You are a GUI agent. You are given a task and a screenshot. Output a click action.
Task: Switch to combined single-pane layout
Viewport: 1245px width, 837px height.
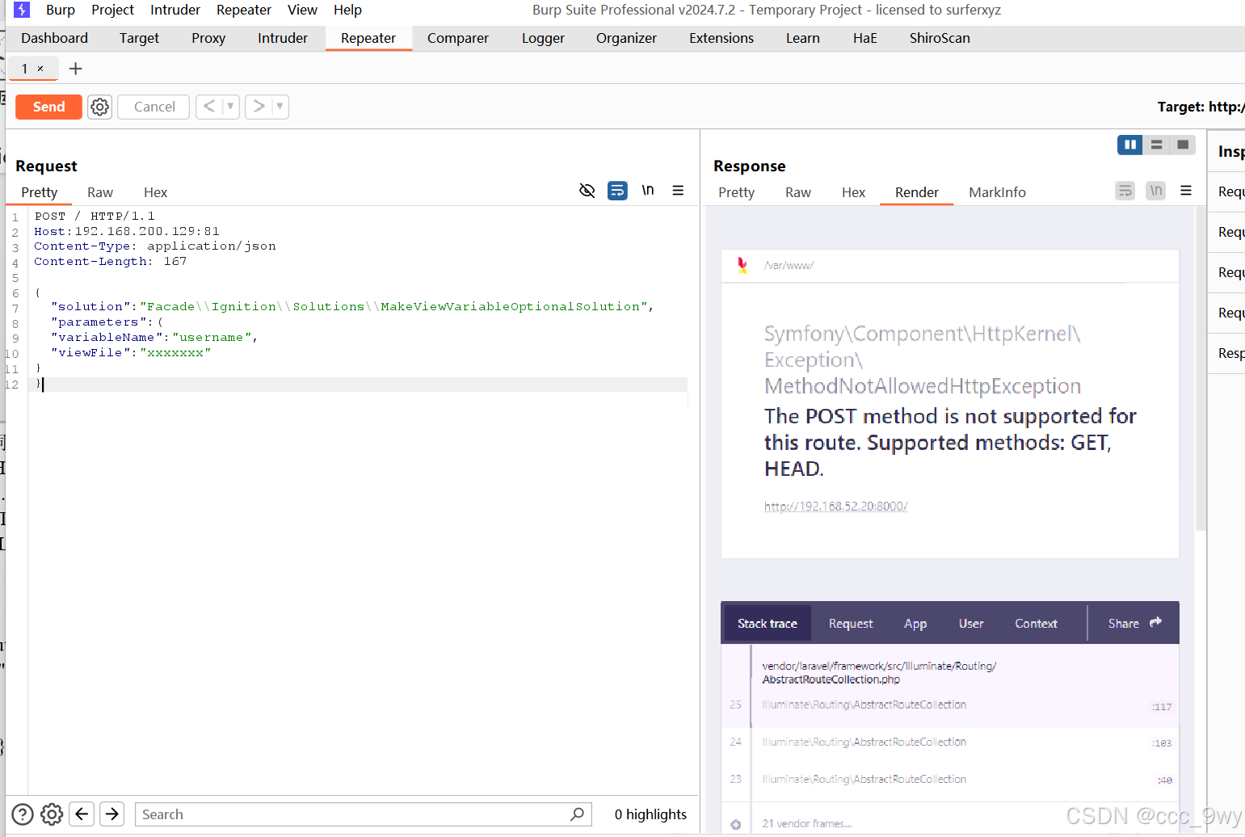coord(1183,145)
